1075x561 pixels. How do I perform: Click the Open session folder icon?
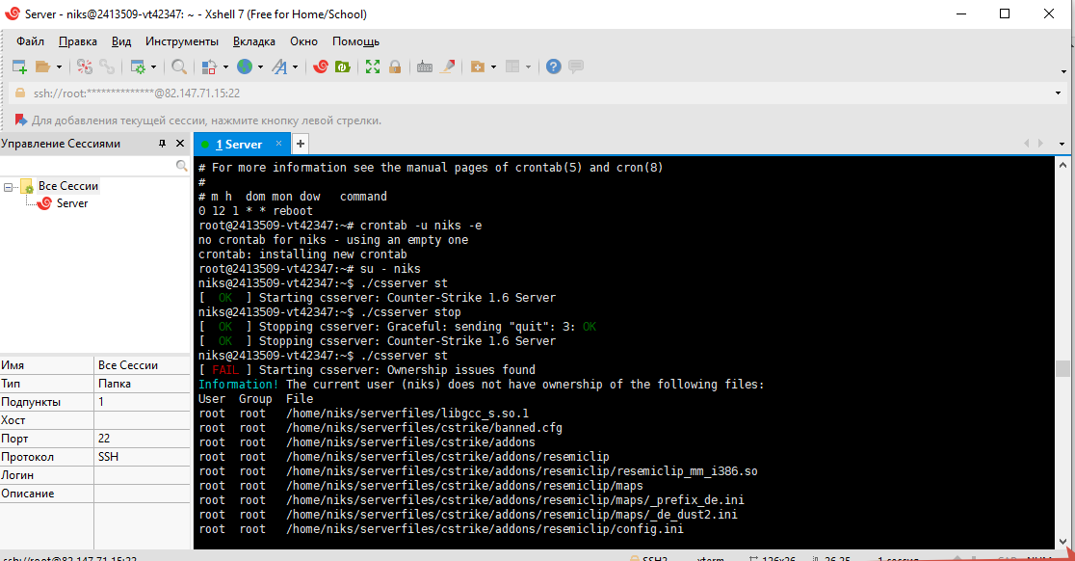coord(42,67)
